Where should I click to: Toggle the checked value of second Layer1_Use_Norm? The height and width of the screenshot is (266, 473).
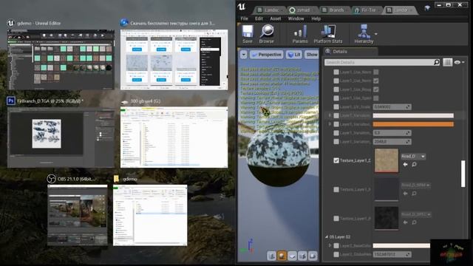pyautogui.click(x=376, y=81)
